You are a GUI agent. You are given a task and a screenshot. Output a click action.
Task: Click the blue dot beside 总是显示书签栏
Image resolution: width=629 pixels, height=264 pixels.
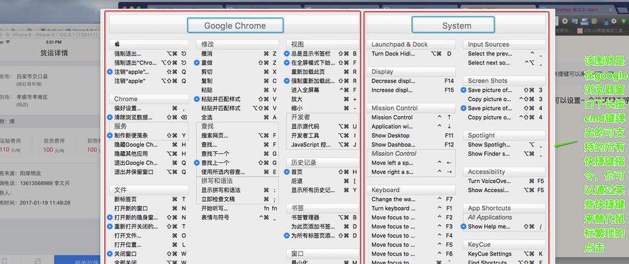(287, 53)
